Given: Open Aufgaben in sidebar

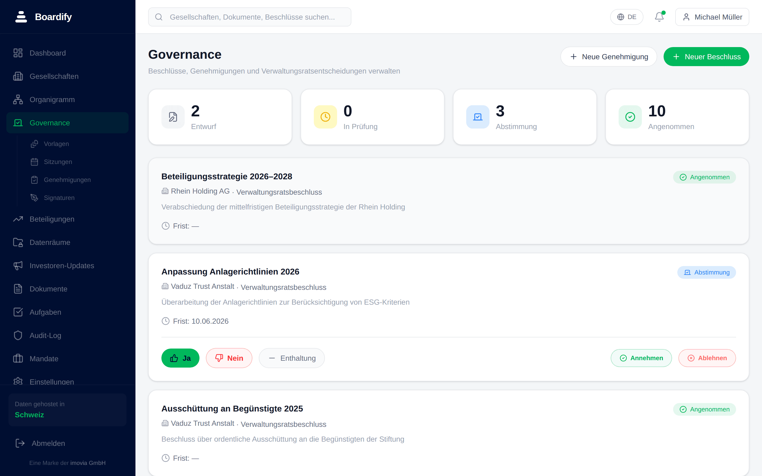Looking at the screenshot, I should tap(67, 312).
